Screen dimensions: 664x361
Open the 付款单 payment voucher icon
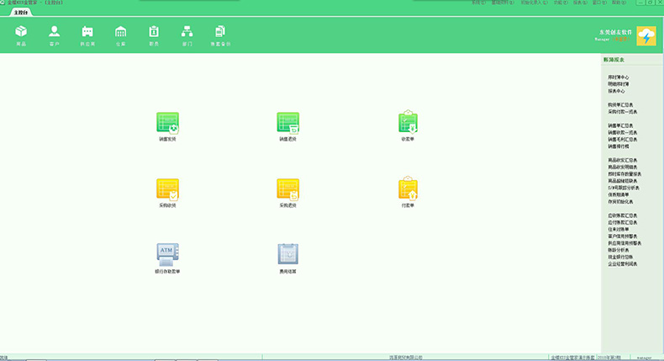pyautogui.click(x=408, y=188)
